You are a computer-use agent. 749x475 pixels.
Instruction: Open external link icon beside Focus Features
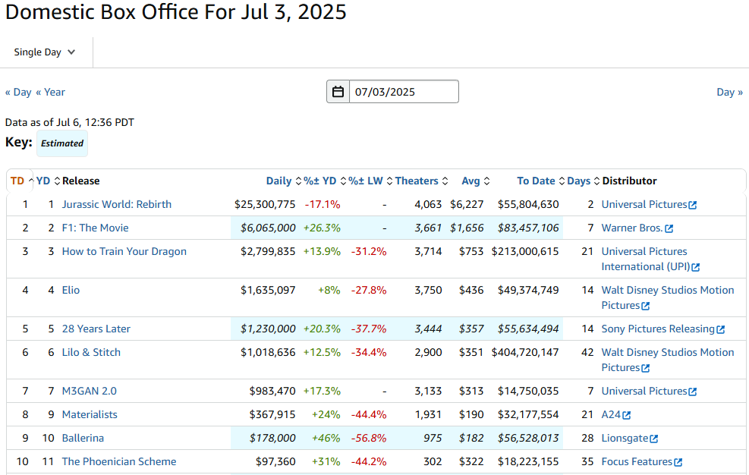click(x=678, y=463)
